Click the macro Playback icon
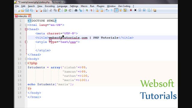Image resolution: width=192 pixels, height=108 pixels. point(140,10)
